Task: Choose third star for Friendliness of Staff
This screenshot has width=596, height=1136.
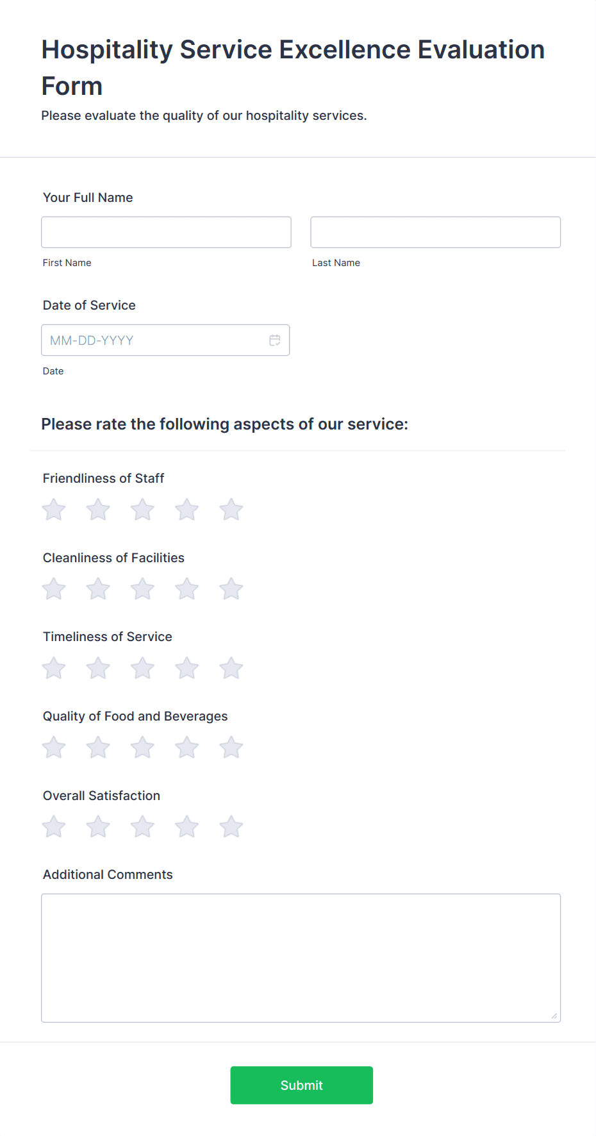Action: tap(142, 510)
